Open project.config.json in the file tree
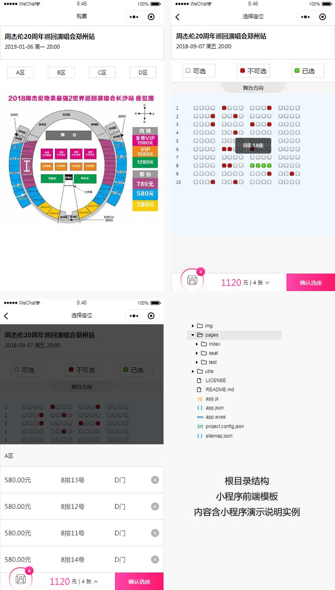The width and height of the screenshot is (335, 590). point(224,426)
